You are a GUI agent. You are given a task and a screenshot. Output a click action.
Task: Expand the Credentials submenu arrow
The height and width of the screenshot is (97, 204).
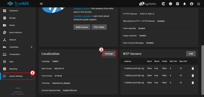tap(31, 47)
